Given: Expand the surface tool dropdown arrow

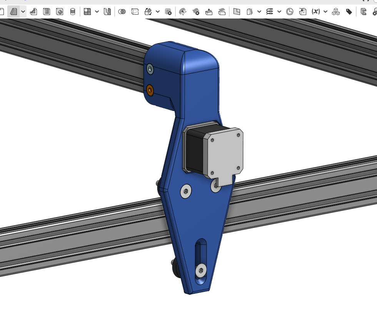Looking at the screenshot, I should [x=259, y=12].
